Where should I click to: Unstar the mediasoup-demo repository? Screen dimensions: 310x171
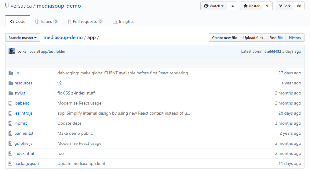point(251,6)
